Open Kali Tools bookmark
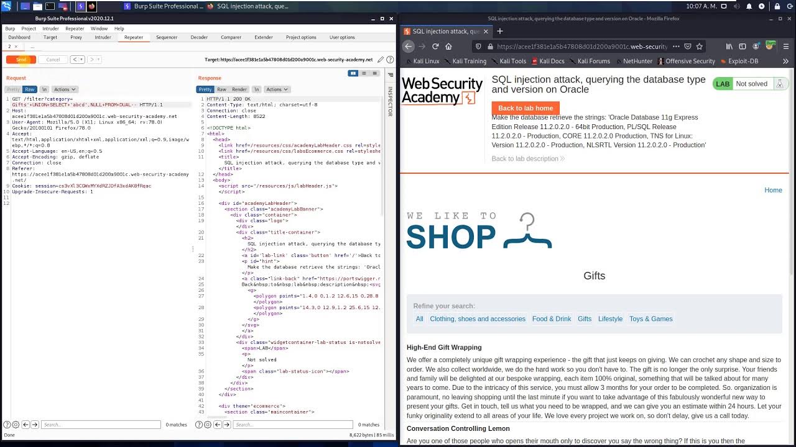The width and height of the screenshot is (796, 447). coord(509,61)
